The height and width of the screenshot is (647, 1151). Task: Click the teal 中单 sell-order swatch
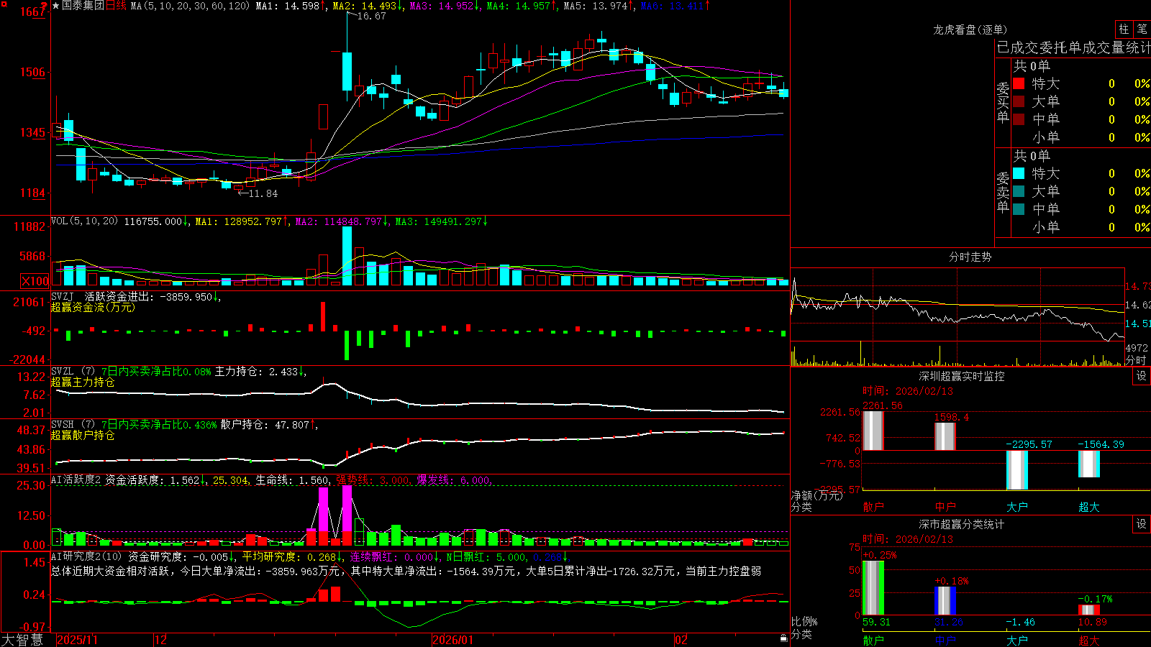pyautogui.click(x=1019, y=209)
